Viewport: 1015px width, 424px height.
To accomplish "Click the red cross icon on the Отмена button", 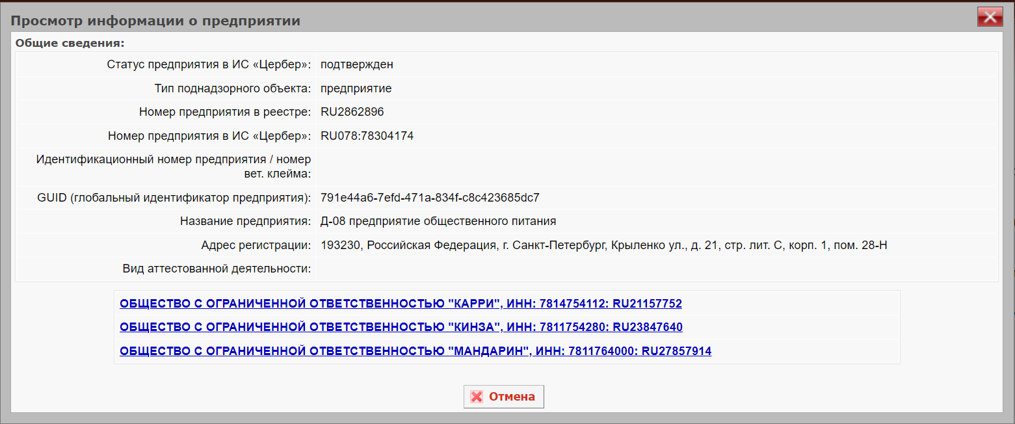I will (x=477, y=397).
